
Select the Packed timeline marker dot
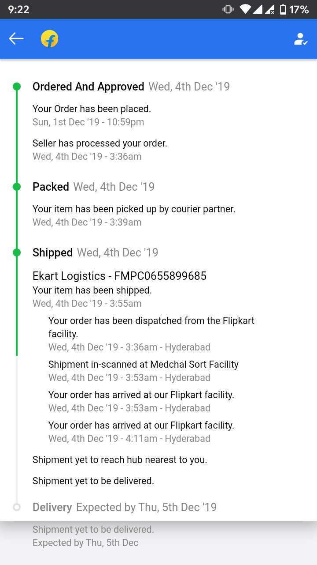(17, 187)
